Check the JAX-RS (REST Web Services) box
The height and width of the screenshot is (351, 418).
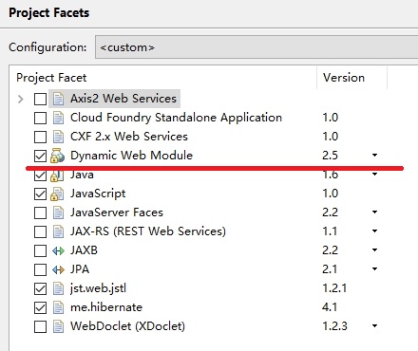[40, 232]
